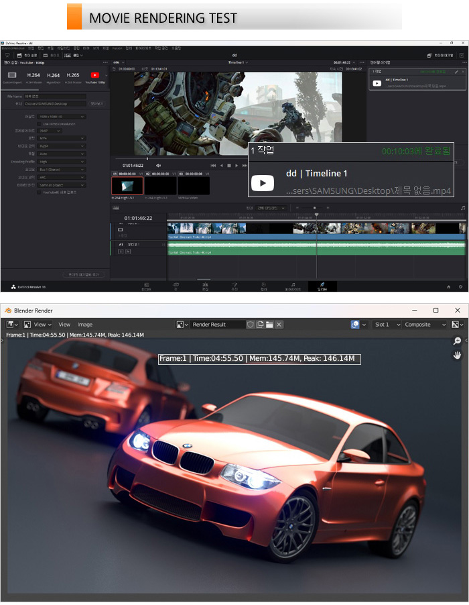Click Blender new image icon
The width and height of the screenshot is (469, 605).
click(x=260, y=325)
